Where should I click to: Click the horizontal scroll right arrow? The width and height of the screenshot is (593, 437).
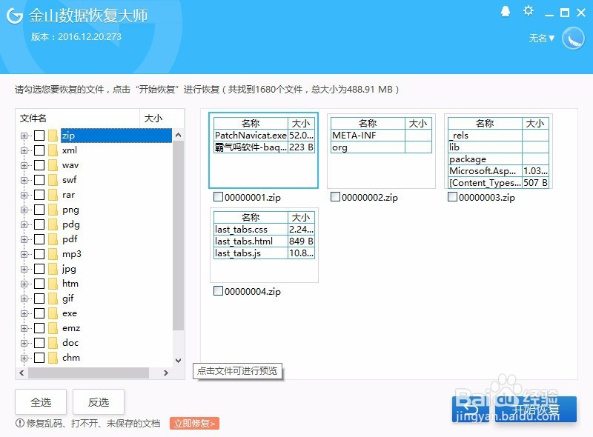[165, 373]
